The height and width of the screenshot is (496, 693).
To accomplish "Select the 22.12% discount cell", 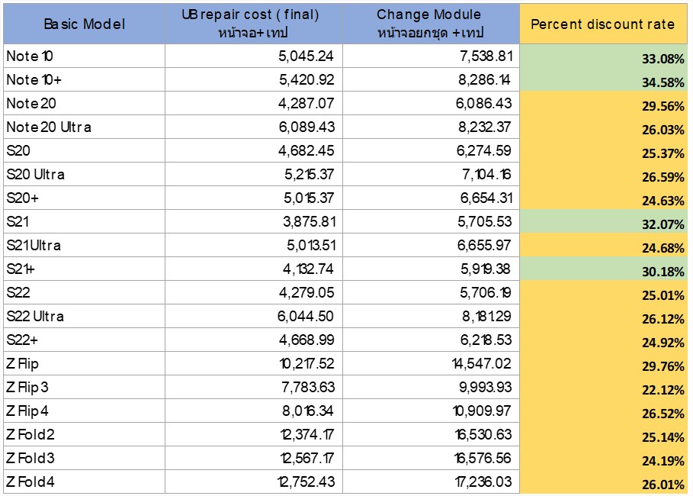I will click(603, 387).
